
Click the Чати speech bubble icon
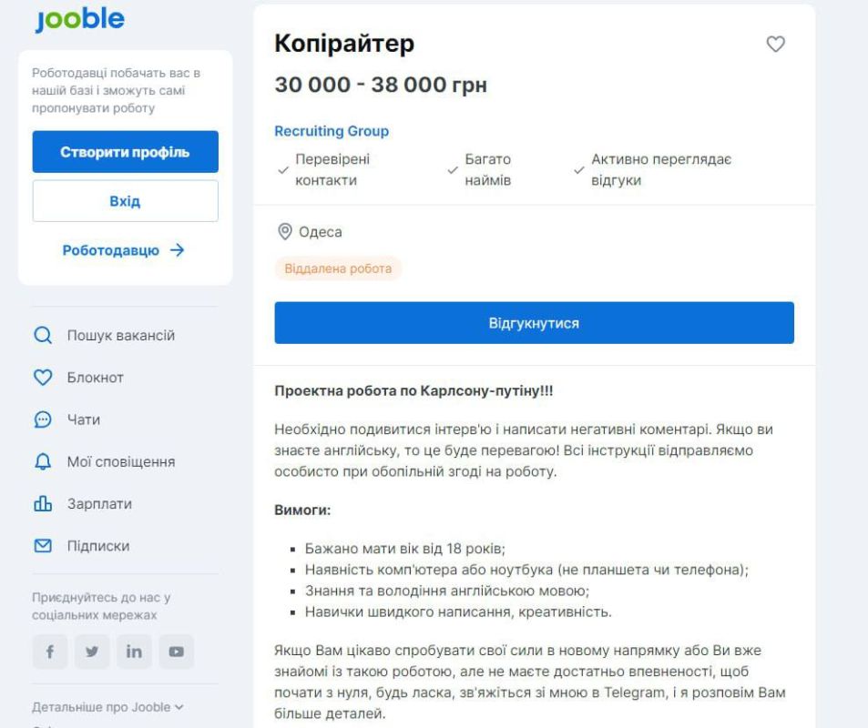coord(43,420)
